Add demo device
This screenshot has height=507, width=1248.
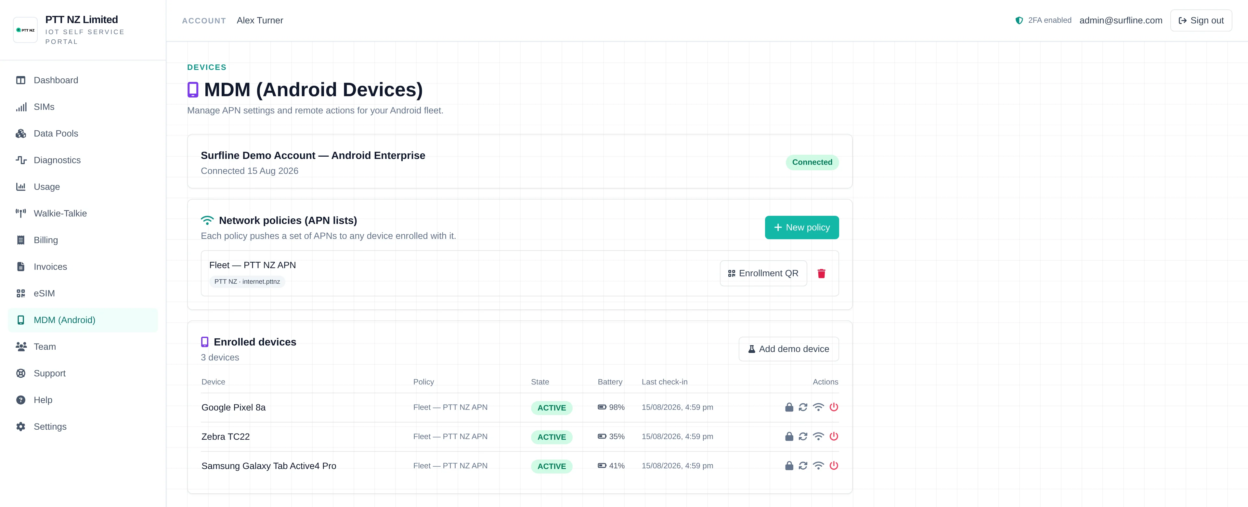coord(789,349)
